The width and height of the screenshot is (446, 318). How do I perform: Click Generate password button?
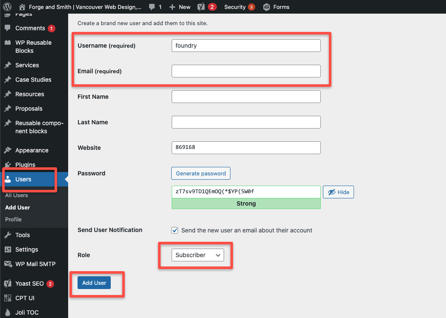point(201,173)
